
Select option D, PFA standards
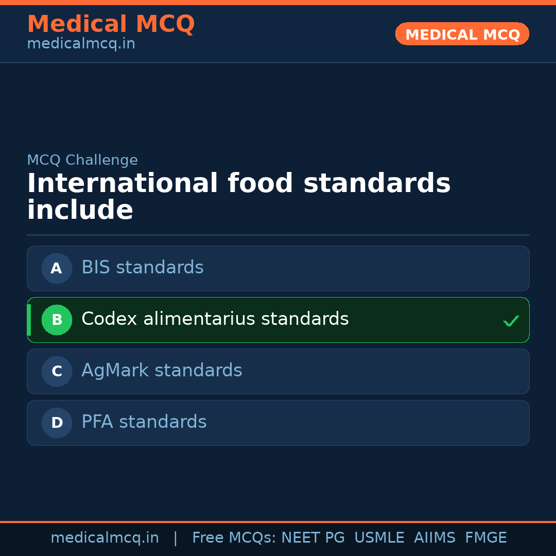pyautogui.click(x=278, y=423)
